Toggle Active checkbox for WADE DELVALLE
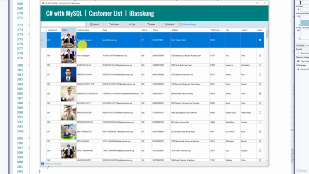This screenshot has width=309, height=174. [260, 65]
